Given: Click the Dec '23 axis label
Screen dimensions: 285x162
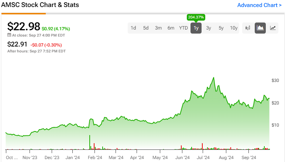Looking at the screenshot, I should click(x=52, y=158).
